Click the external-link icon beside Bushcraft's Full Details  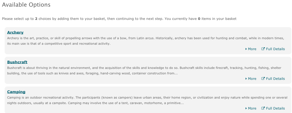point(263,78)
